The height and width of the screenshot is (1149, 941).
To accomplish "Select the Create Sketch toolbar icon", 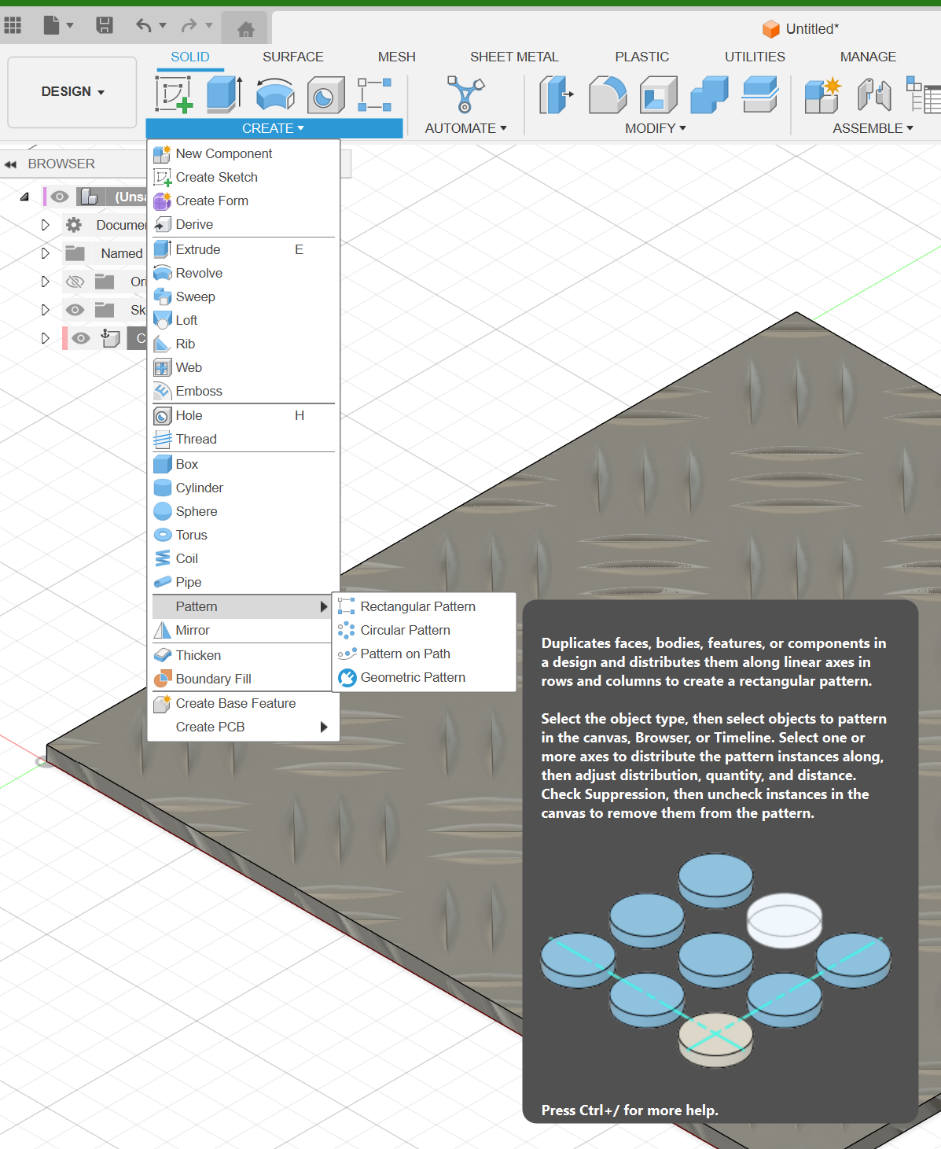I will click(175, 94).
